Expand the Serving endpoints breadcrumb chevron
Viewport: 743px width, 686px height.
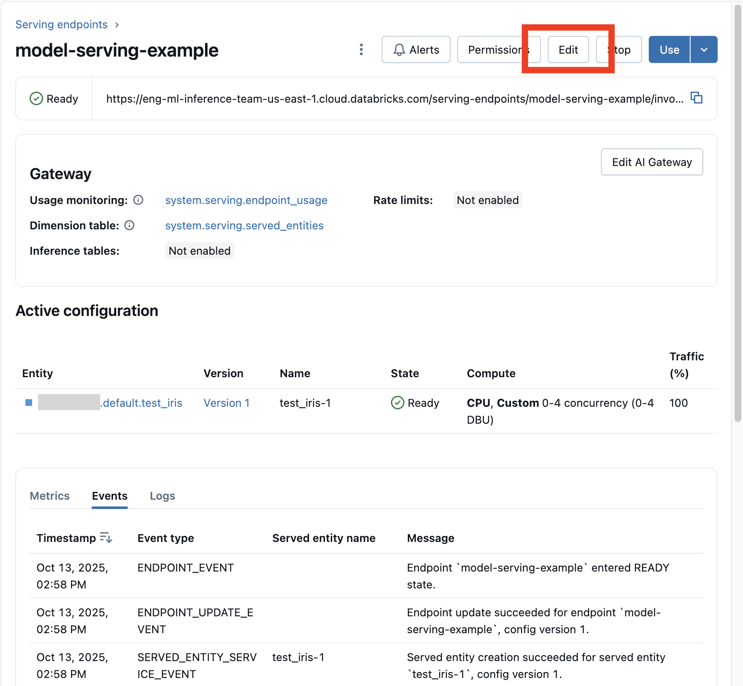pyautogui.click(x=117, y=24)
